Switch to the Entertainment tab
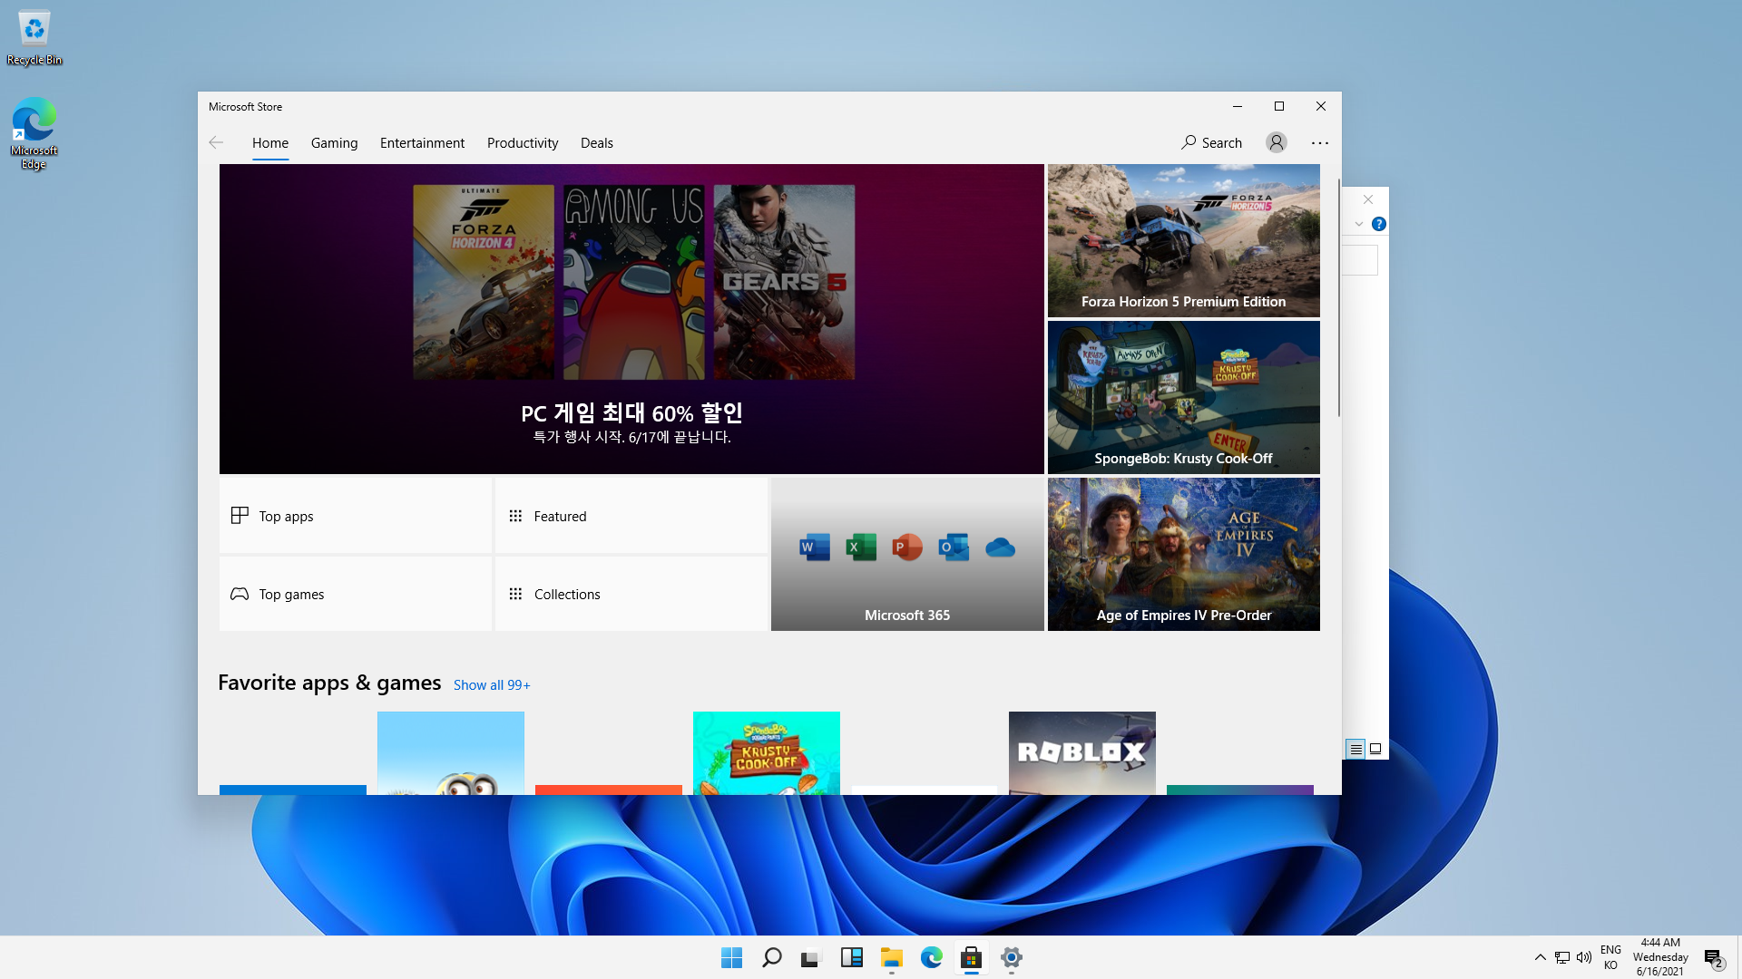Viewport: 1742px width, 979px height. pyautogui.click(x=422, y=142)
